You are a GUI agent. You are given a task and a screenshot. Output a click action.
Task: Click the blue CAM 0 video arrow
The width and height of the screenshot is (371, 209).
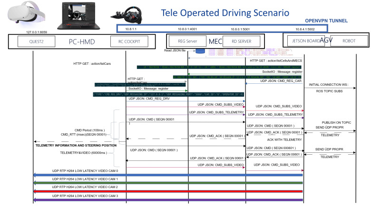pos(168,175)
